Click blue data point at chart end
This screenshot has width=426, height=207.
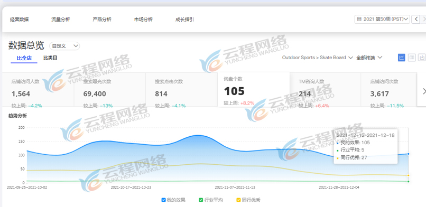click(x=409, y=154)
